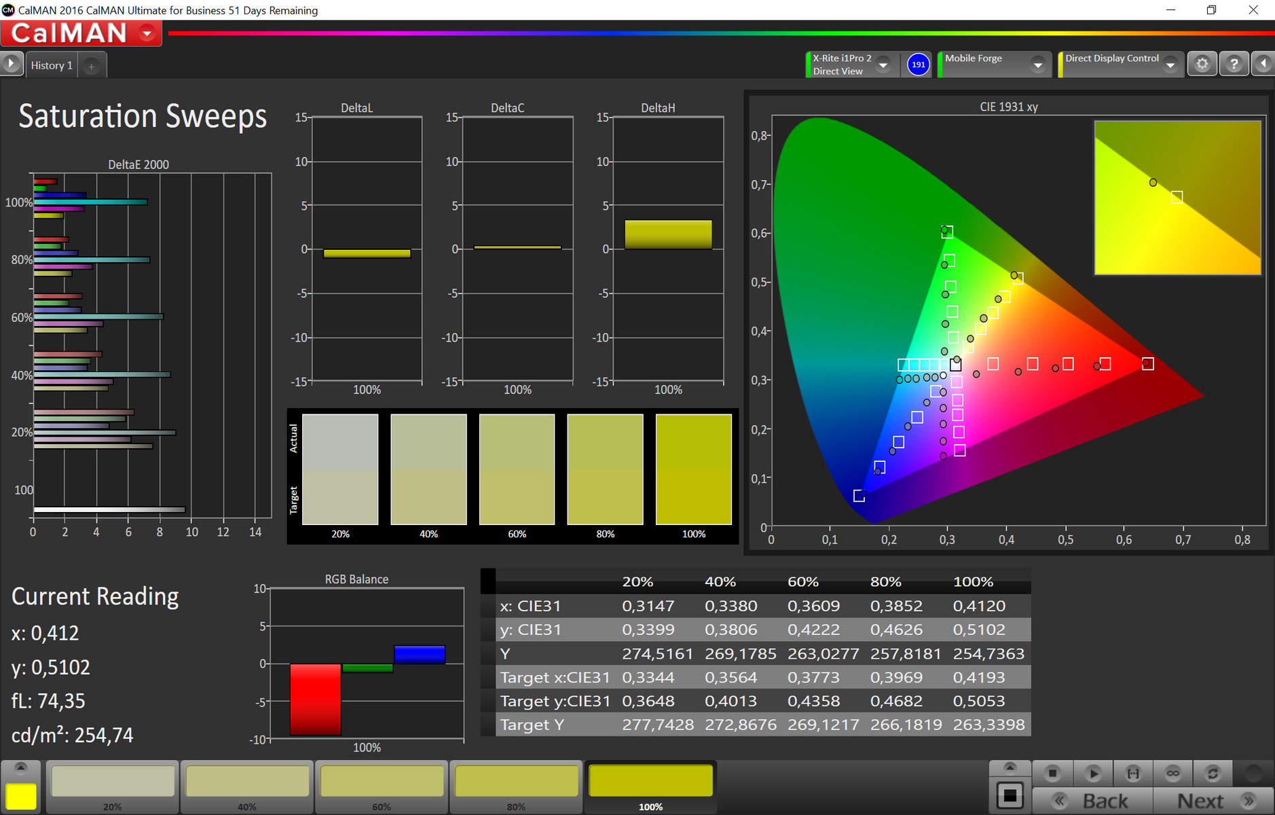The image size is (1275, 815).
Task: Click the read series bracket icon
Action: pos(1132,773)
